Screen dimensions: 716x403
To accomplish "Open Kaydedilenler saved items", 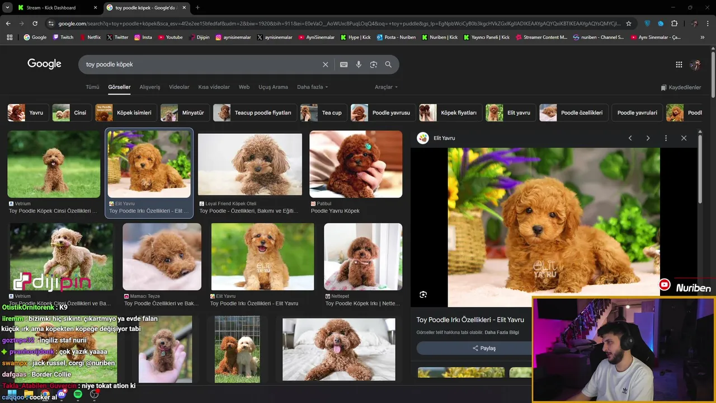I will coord(681,87).
